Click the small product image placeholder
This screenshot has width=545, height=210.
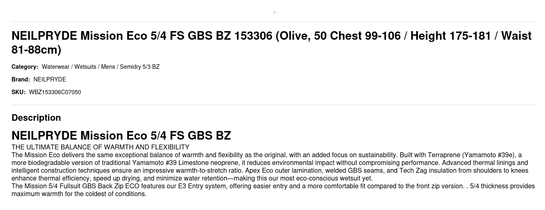tap(274, 12)
